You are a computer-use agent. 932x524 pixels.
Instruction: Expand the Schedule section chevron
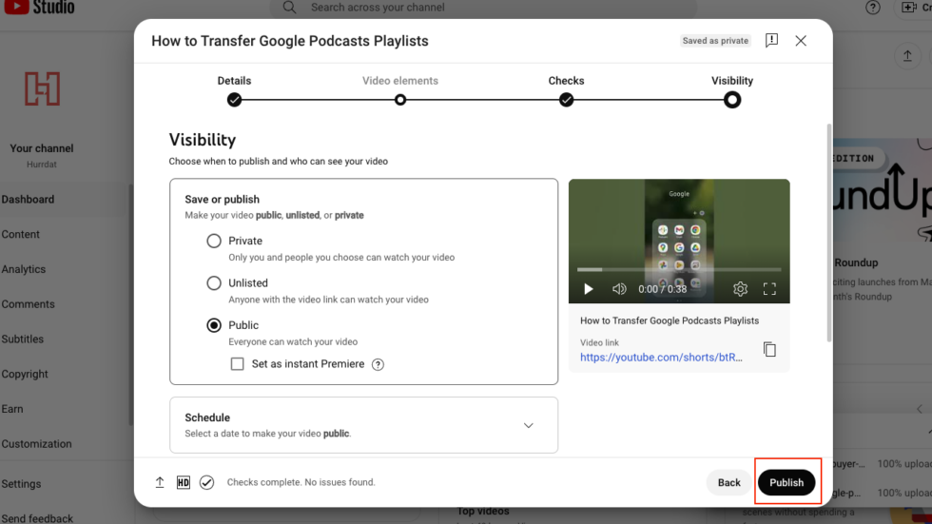529,425
